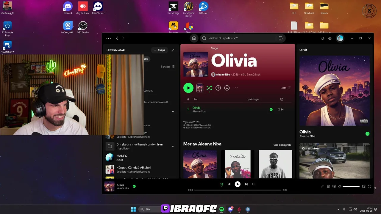Toggle repeat in the player bar
This screenshot has width=381, height=214.
[x=254, y=184]
